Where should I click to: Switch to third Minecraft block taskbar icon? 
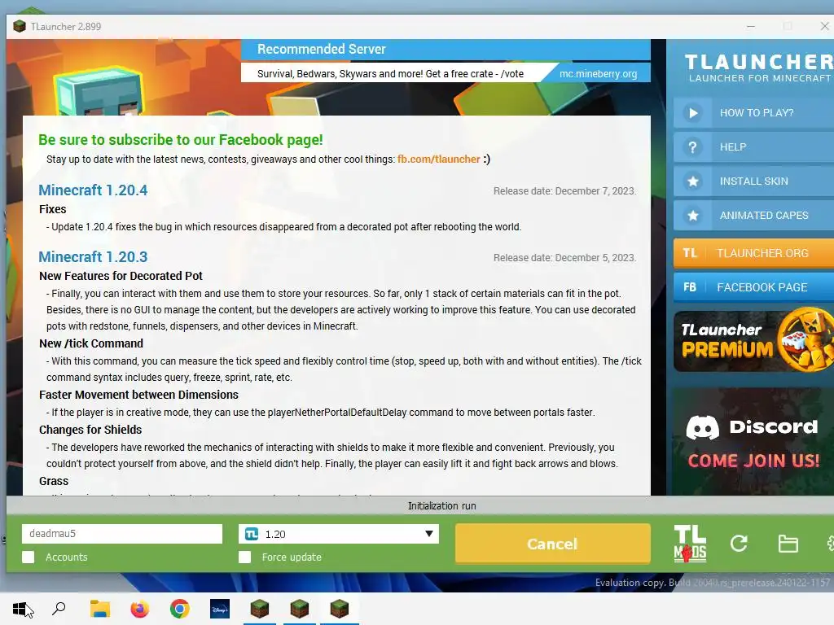[x=340, y=609]
